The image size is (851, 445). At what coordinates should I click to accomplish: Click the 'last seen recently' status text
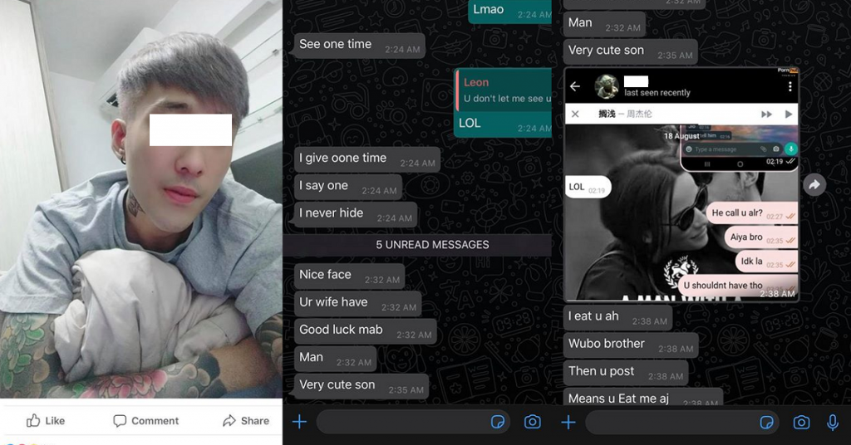pos(657,93)
